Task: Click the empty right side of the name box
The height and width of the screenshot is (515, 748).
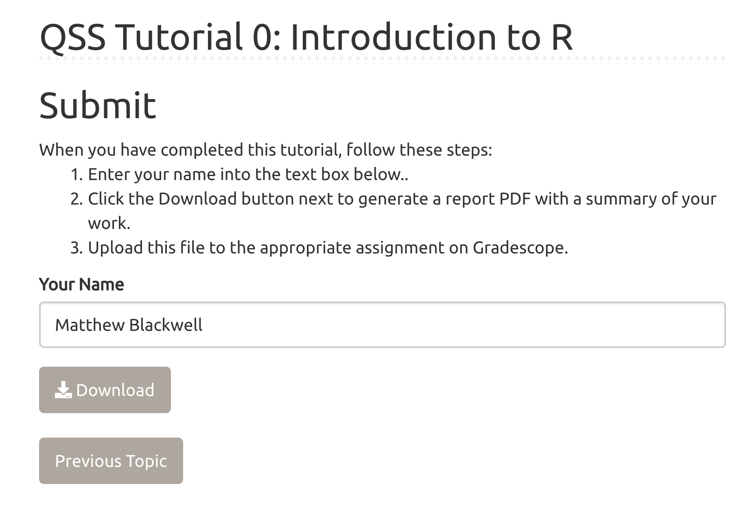Action: [464, 325]
